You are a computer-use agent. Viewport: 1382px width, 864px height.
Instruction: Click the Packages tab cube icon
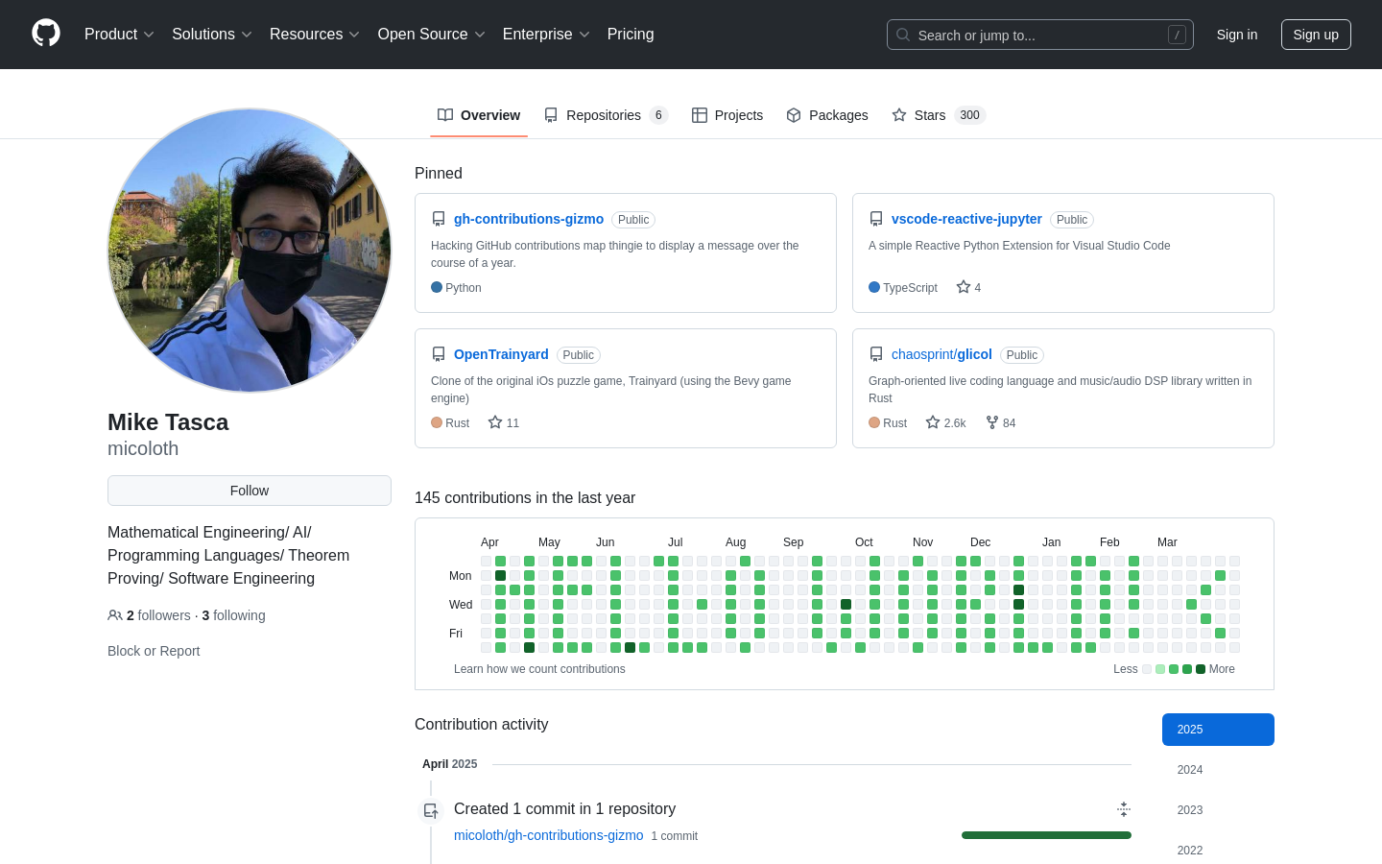794,115
